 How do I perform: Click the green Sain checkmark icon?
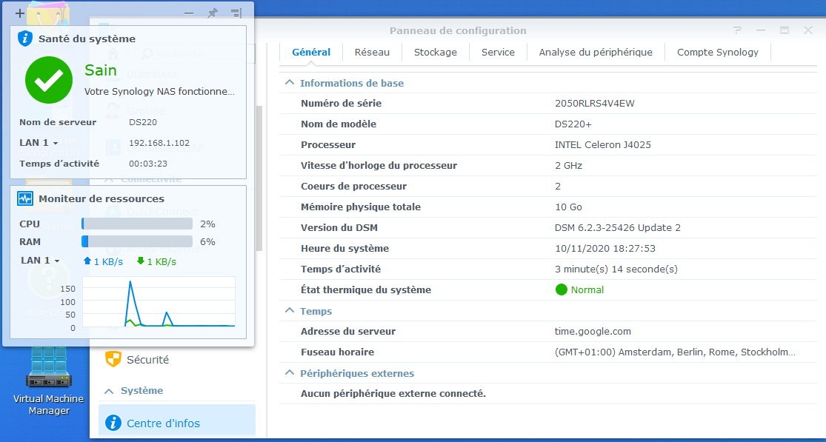pyautogui.click(x=49, y=80)
